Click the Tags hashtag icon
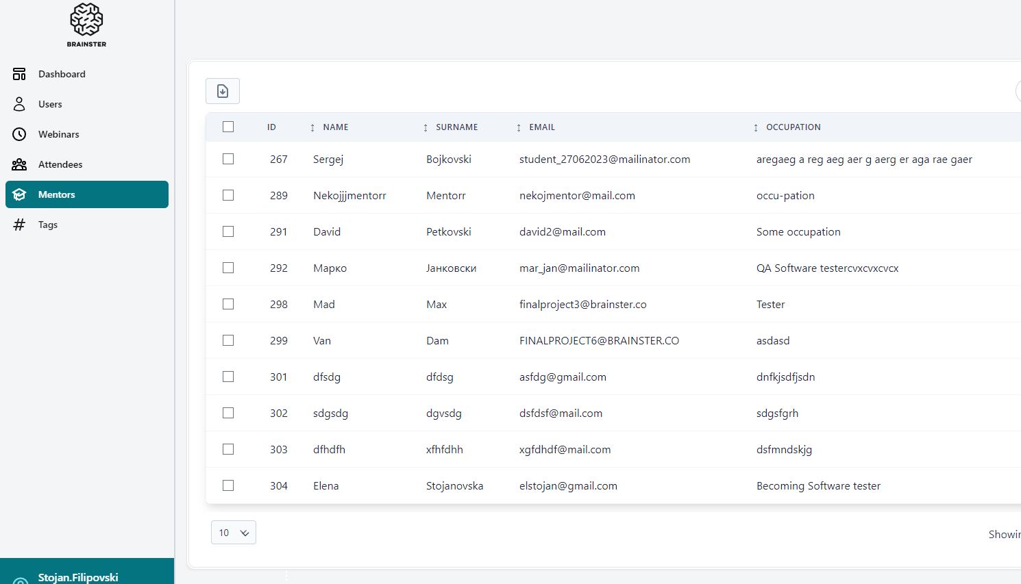The width and height of the screenshot is (1021, 584). [19, 225]
